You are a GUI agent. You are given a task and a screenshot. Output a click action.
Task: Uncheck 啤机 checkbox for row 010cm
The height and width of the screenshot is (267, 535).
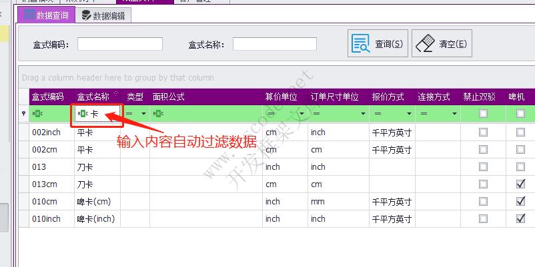pos(520,202)
